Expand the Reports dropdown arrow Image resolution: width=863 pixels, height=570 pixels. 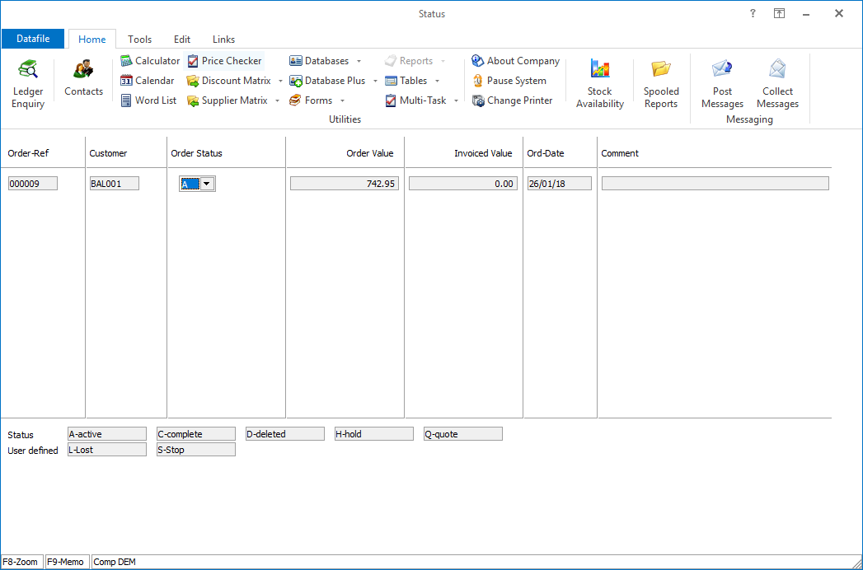point(443,62)
